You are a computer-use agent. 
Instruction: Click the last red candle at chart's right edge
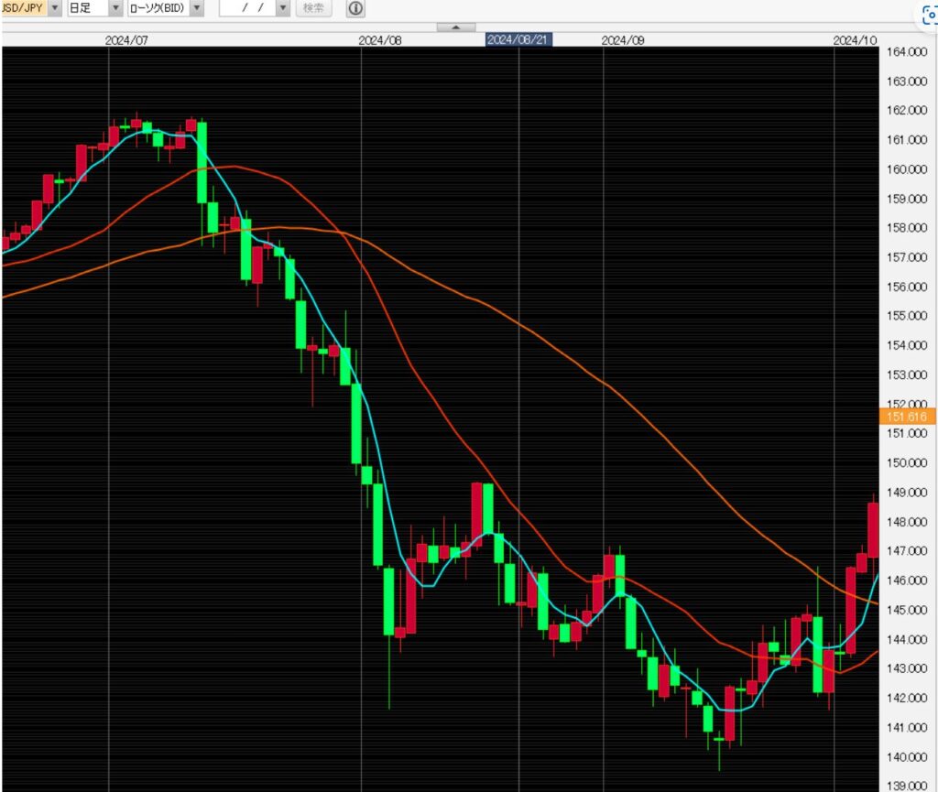pyautogui.click(x=873, y=529)
